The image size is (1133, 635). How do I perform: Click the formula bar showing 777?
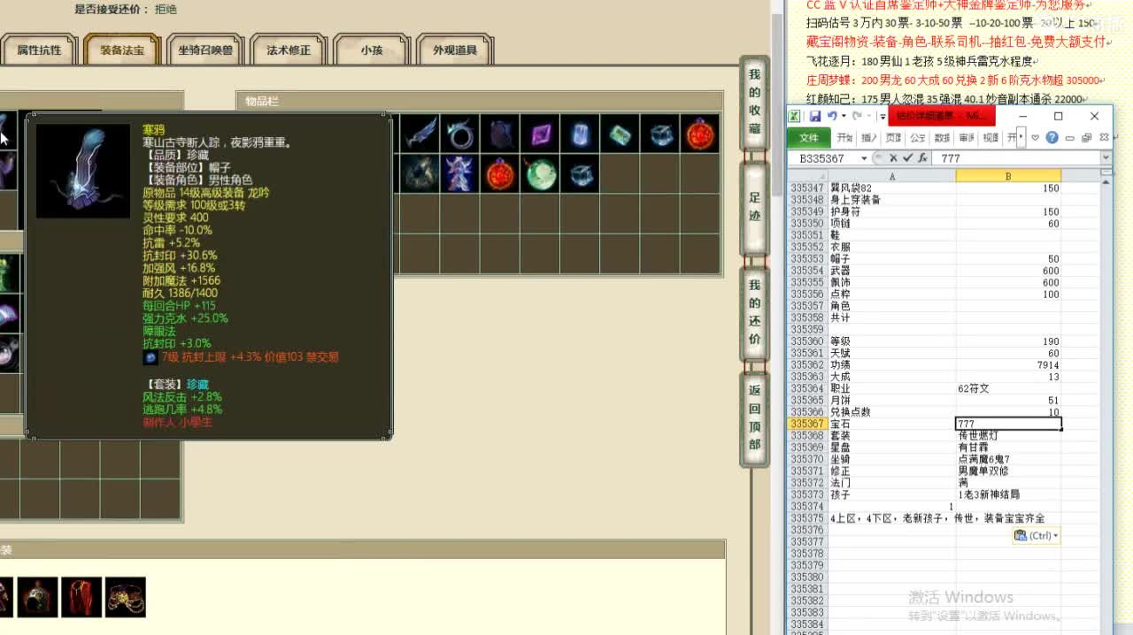(1018, 158)
